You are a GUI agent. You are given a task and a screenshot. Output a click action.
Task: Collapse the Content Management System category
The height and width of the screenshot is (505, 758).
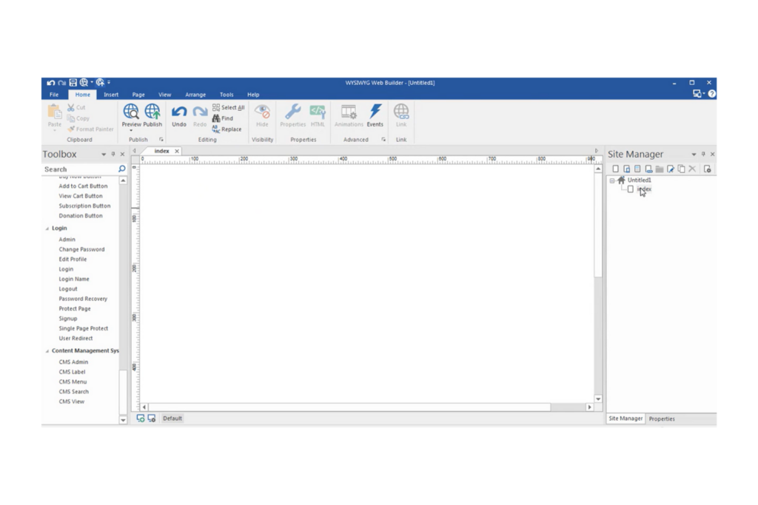(x=47, y=351)
